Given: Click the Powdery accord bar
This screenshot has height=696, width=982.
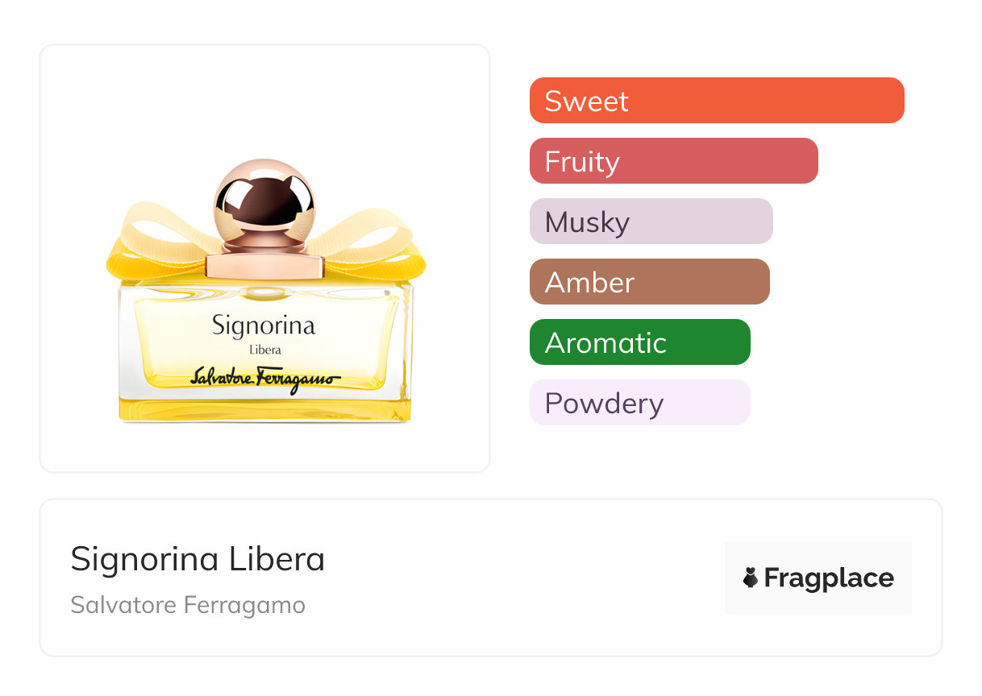Looking at the screenshot, I should pyautogui.click(x=639, y=403).
